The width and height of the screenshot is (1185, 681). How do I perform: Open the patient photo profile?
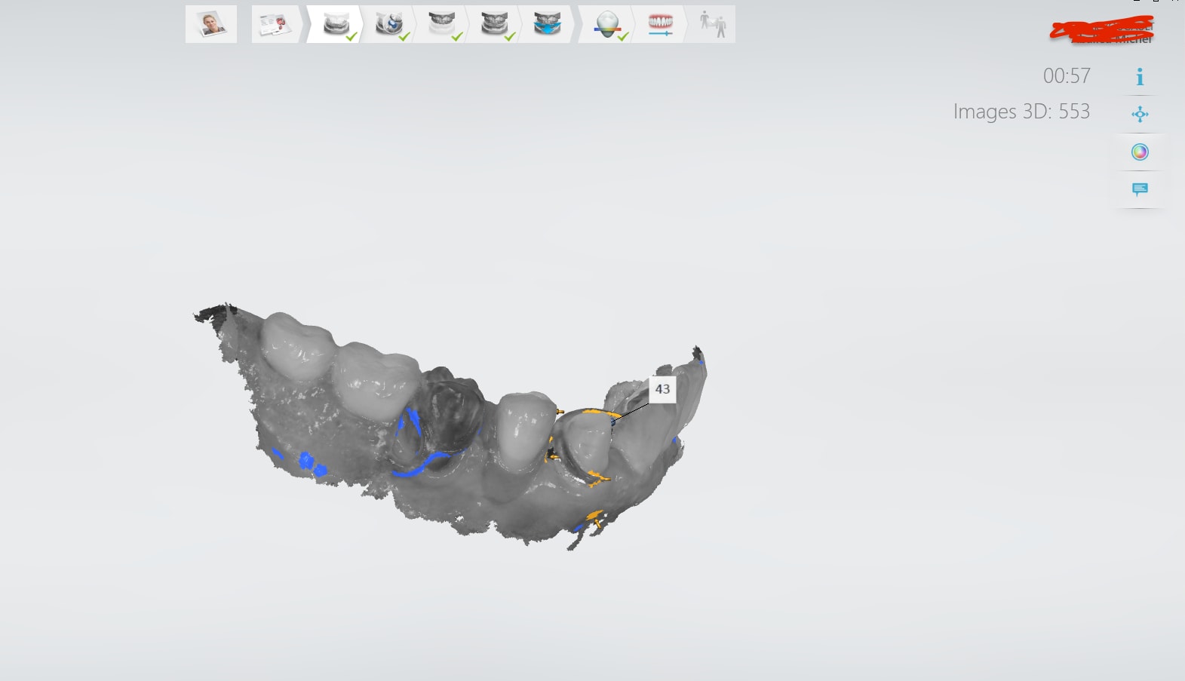coord(211,24)
